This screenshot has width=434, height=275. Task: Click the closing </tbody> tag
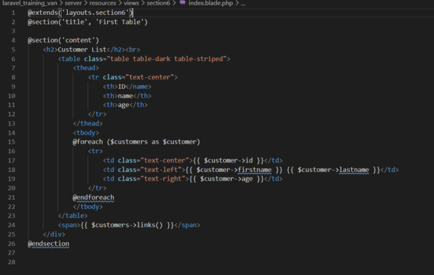click(87, 207)
